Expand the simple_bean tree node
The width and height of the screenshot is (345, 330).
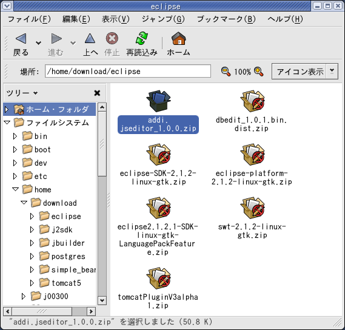pyautogui.click(x=32, y=270)
